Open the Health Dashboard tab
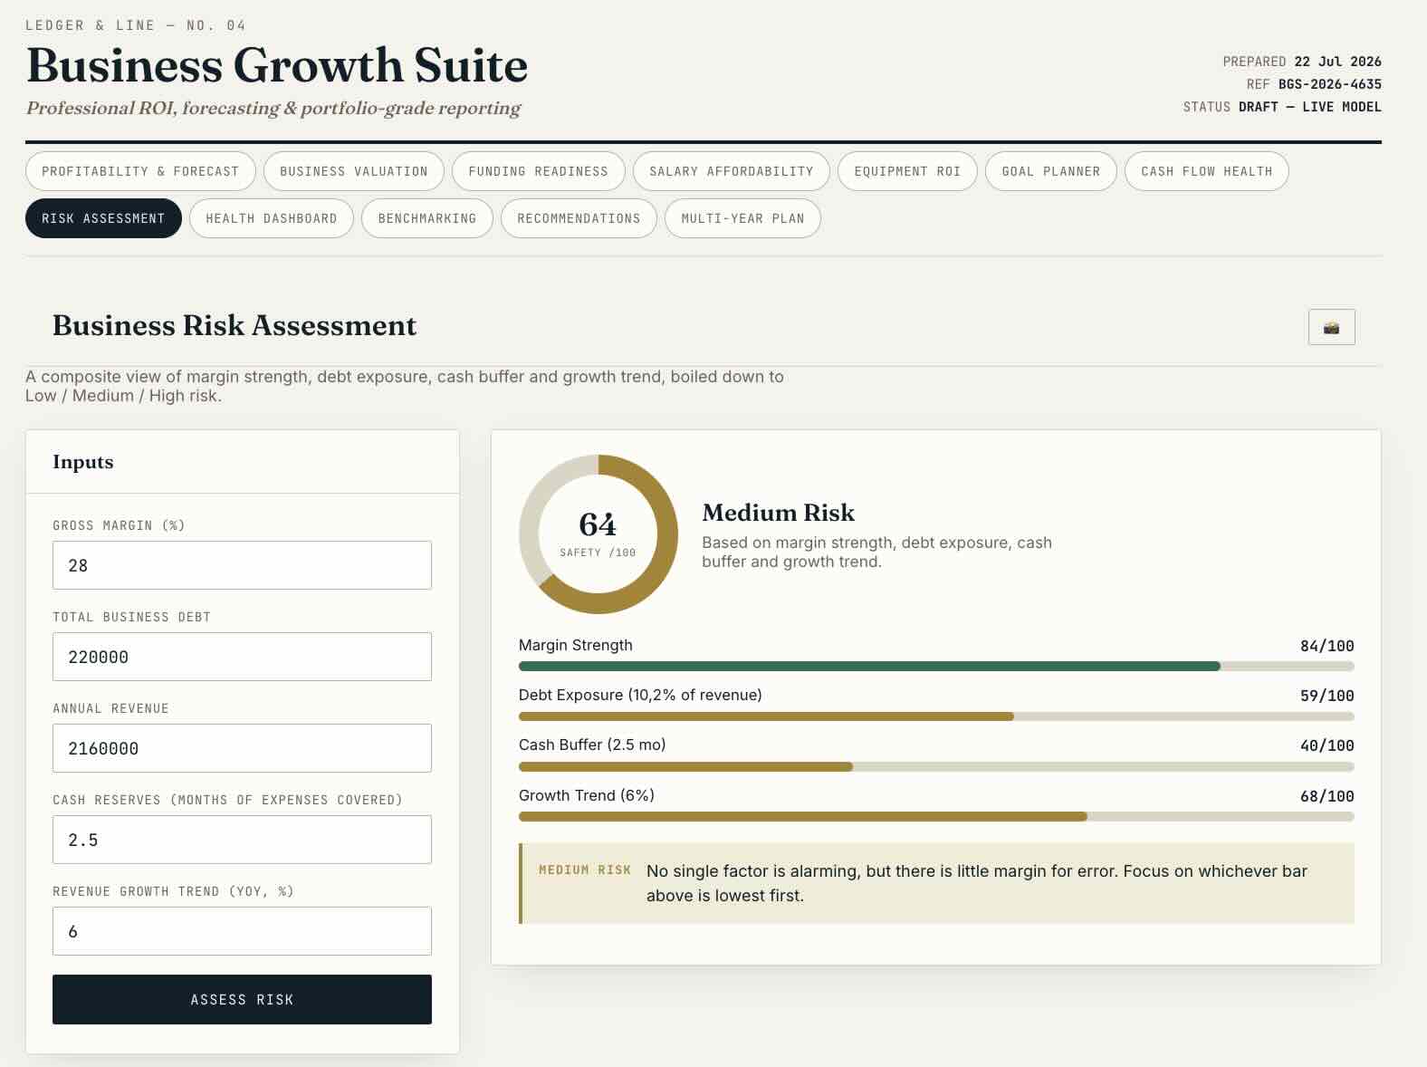The image size is (1427, 1067). pos(272,218)
